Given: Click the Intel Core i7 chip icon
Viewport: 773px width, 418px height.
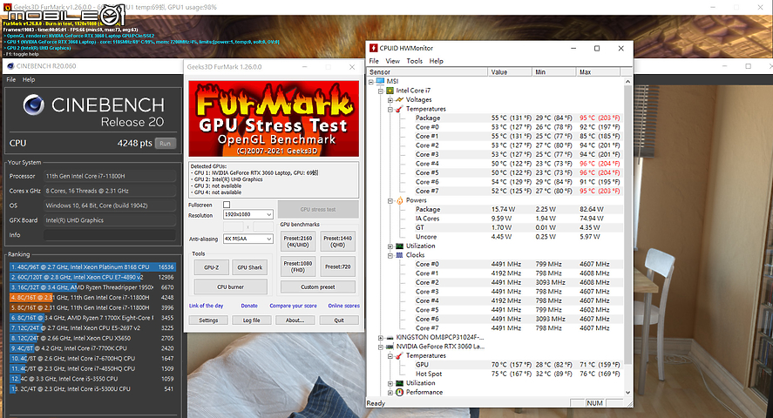Looking at the screenshot, I should [390, 91].
